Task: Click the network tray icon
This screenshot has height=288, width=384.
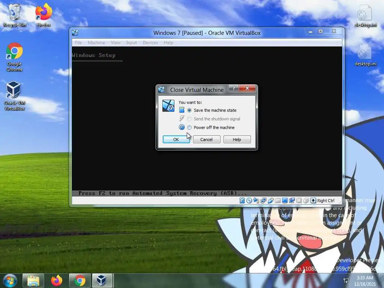Action: 346,280
